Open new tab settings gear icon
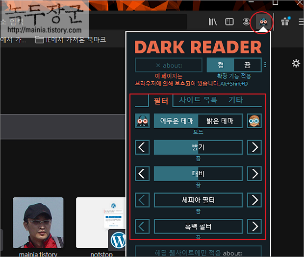The width and height of the screenshot is (304, 257). 296,64
